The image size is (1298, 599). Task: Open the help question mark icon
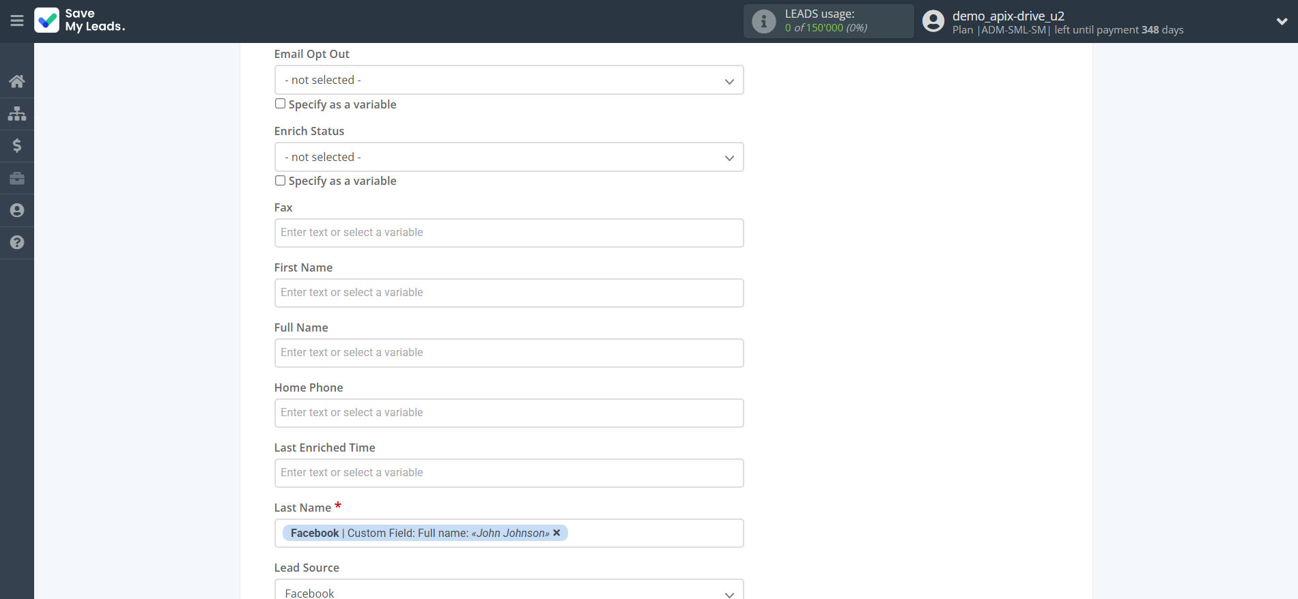coord(17,242)
